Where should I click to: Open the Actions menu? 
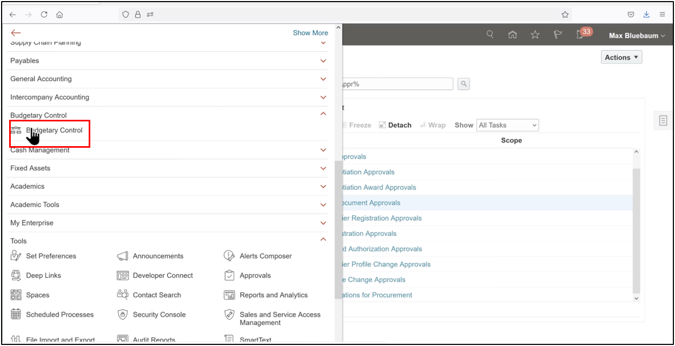tap(621, 57)
